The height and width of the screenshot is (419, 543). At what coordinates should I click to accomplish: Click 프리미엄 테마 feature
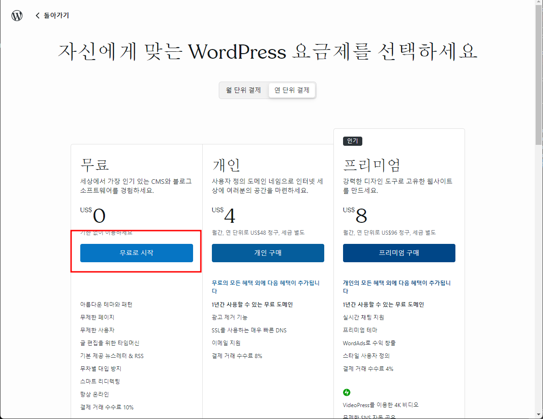point(360,330)
